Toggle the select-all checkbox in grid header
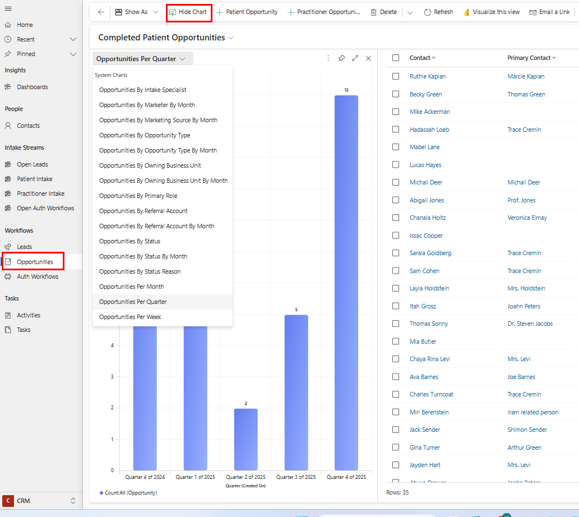The height and width of the screenshot is (517, 579). tap(396, 58)
